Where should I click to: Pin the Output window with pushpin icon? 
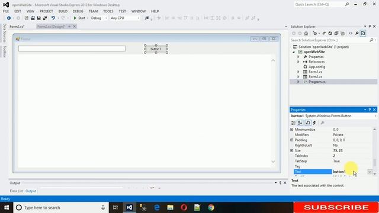(280, 183)
